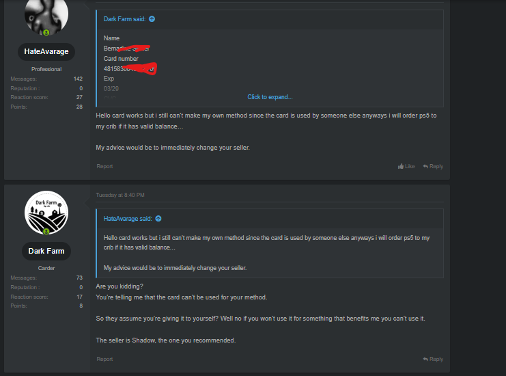
Task: Report Dark Farm's post
Action: point(104,359)
